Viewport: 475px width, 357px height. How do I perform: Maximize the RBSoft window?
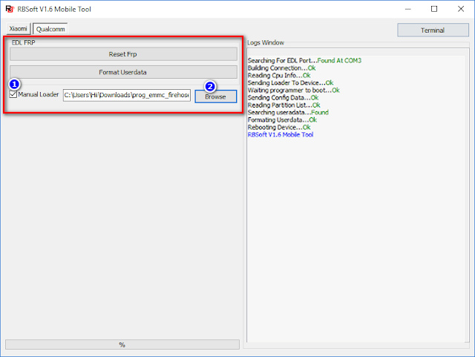click(x=434, y=9)
